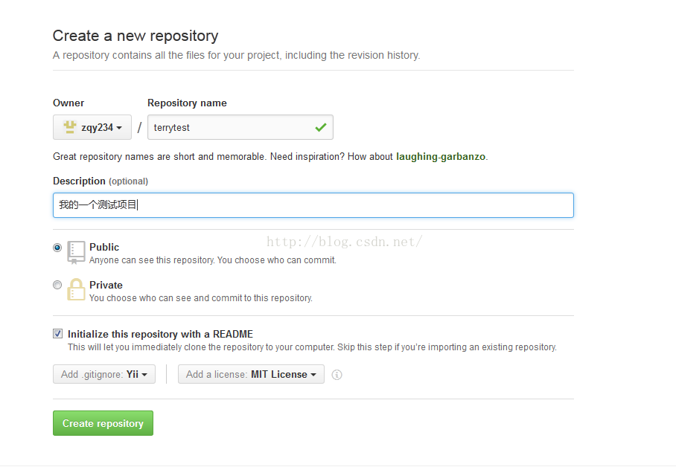Click the zqy234 owner avatar icon
The width and height of the screenshot is (676, 467).
click(x=69, y=127)
